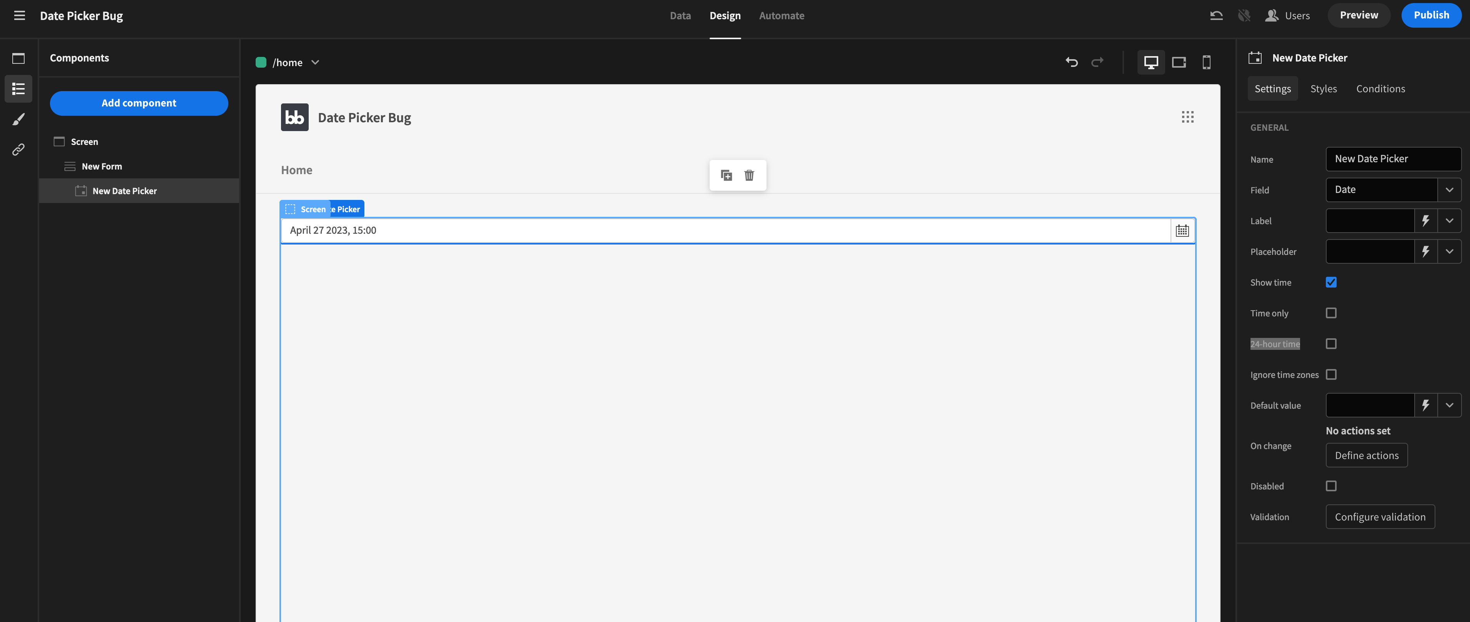Screen dimensions: 1470x622
Task: Switch to the Styles tab
Action: point(1323,88)
